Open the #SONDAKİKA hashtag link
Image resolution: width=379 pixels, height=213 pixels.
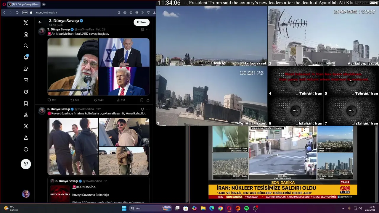86,187
